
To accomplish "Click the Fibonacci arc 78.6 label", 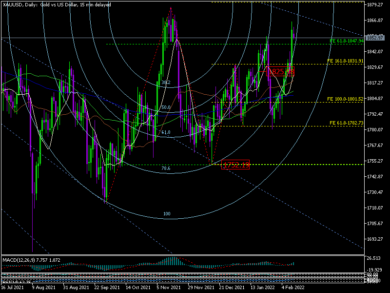I will pos(166,168).
